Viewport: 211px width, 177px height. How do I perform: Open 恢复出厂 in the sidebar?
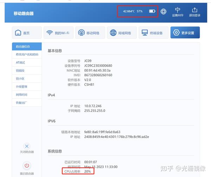coord(27,103)
